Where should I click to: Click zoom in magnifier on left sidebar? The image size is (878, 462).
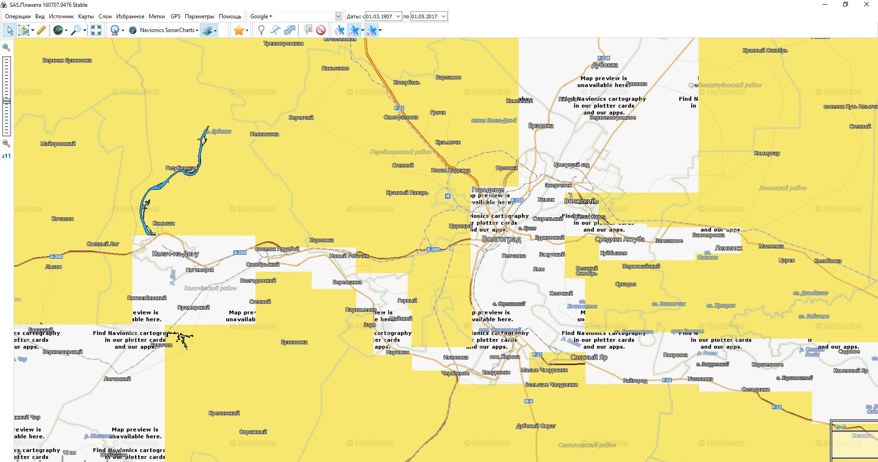pos(6,47)
